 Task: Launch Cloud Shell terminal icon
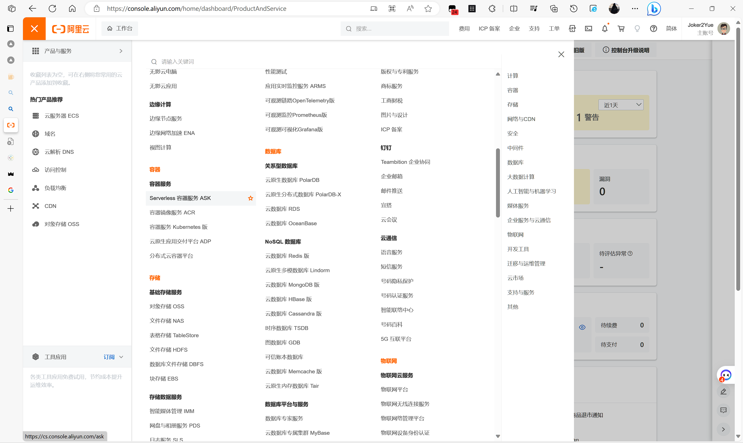[588, 29]
